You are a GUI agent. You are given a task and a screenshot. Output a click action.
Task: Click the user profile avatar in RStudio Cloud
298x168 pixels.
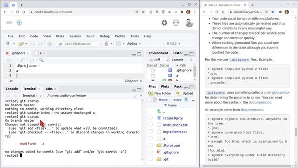[190, 23]
